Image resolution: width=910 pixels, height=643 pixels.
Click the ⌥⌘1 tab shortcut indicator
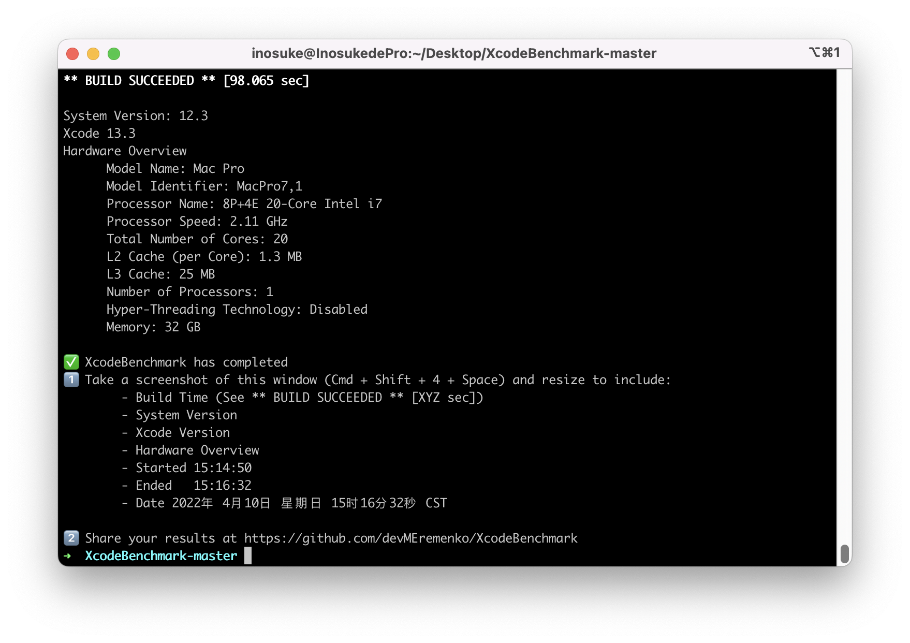[x=824, y=53]
